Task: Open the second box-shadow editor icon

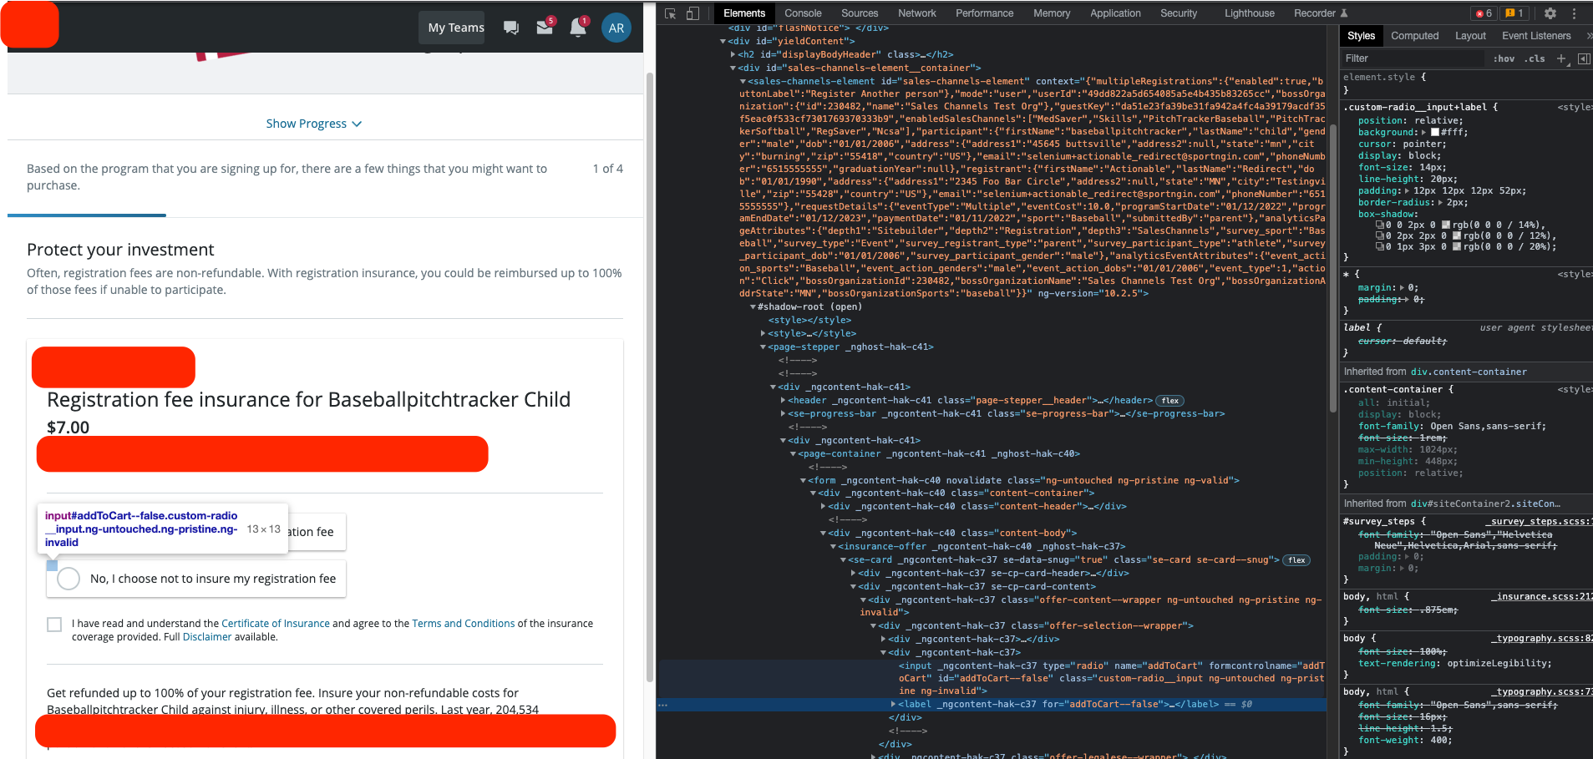Action: click(1380, 236)
